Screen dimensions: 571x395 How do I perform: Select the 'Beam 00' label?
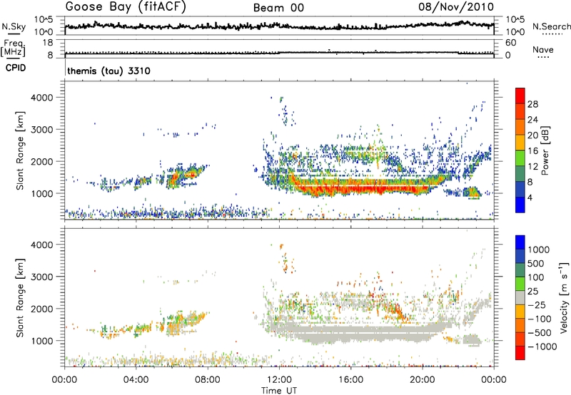coord(278,8)
